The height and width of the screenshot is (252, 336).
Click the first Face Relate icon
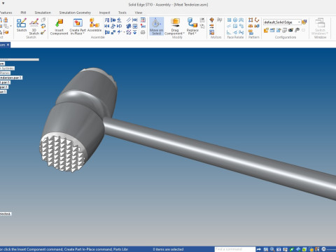point(229,20)
